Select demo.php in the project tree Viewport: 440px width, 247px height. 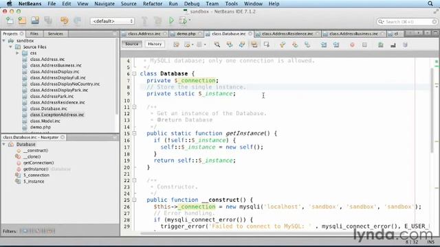coord(41,127)
